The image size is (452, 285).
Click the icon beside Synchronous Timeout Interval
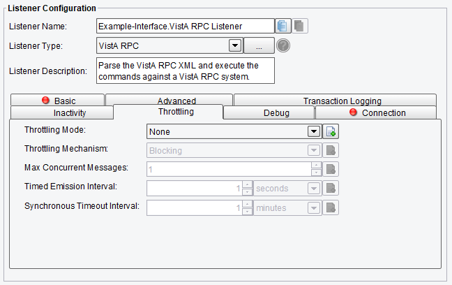tap(331, 207)
